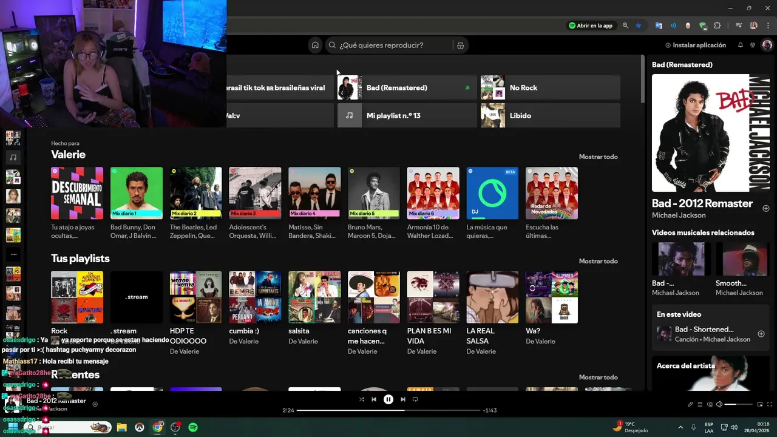Go to Spotify Home icon
The width and height of the screenshot is (777, 437).
coord(315,45)
